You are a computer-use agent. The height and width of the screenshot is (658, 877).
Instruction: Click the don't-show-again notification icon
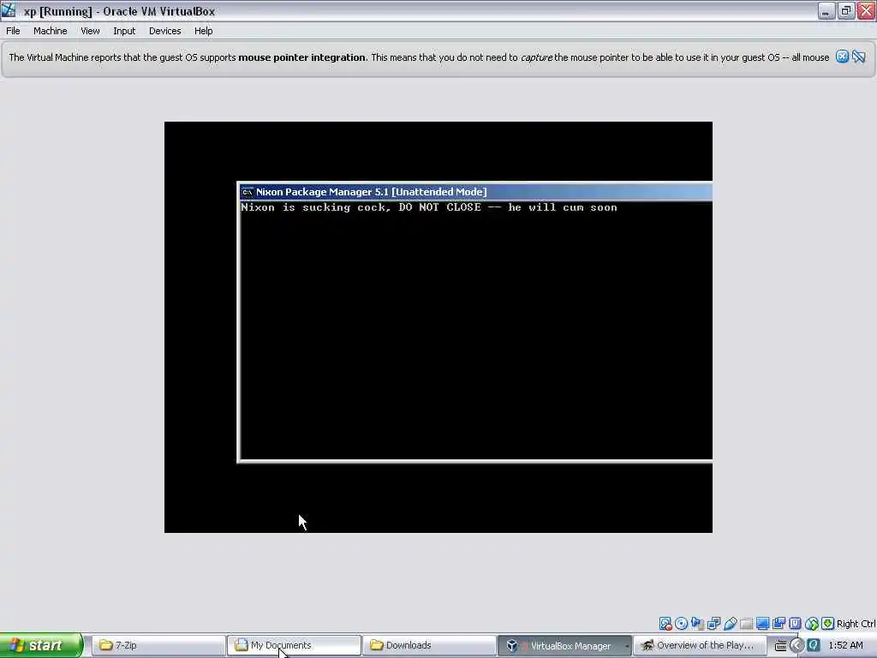click(858, 57)
